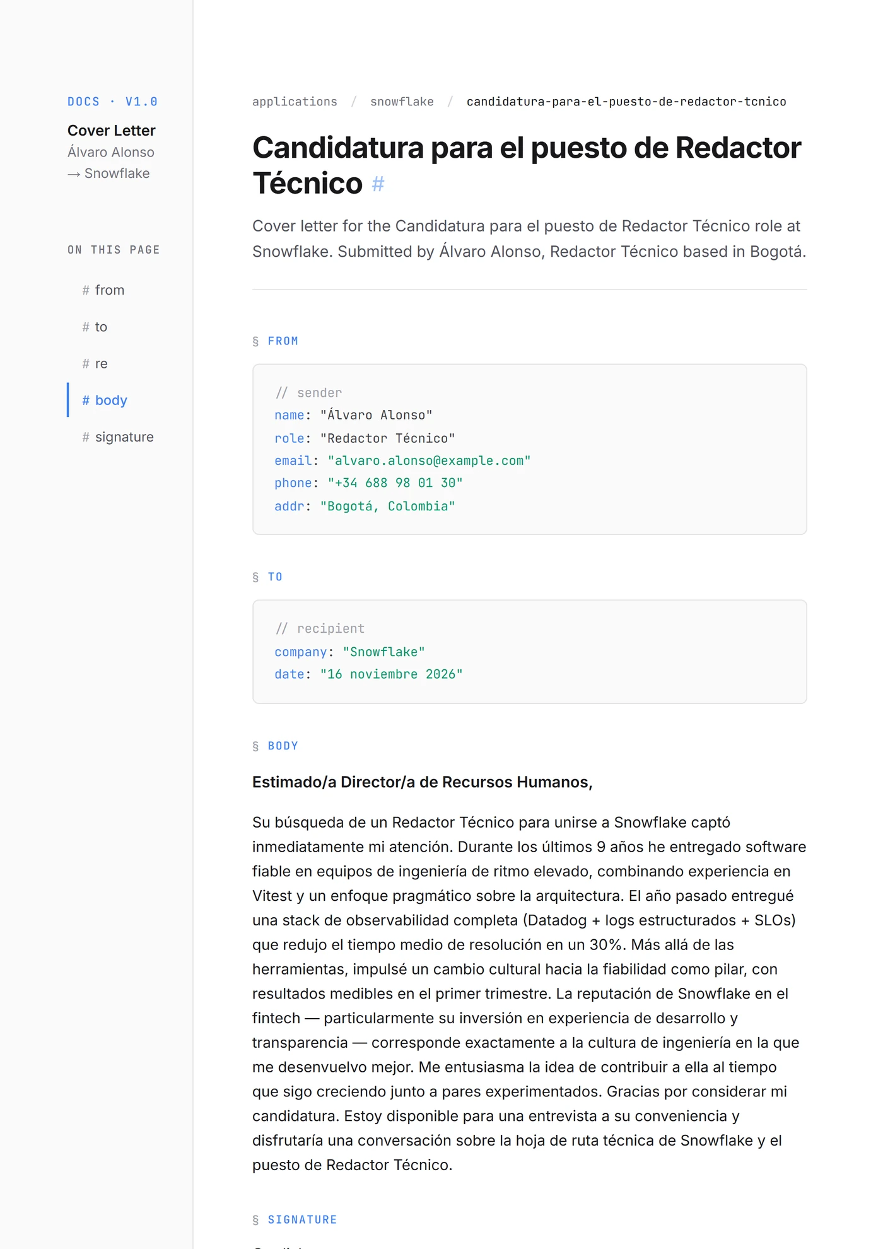Click the phone value '+34 688 98 01 30'

395,483
